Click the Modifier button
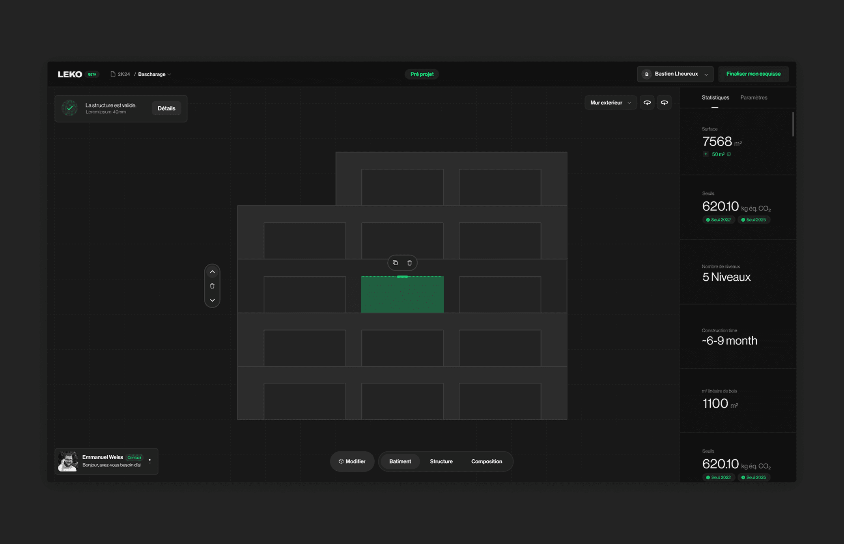Viewport: 844px width, 544px height. click(352, 461)
